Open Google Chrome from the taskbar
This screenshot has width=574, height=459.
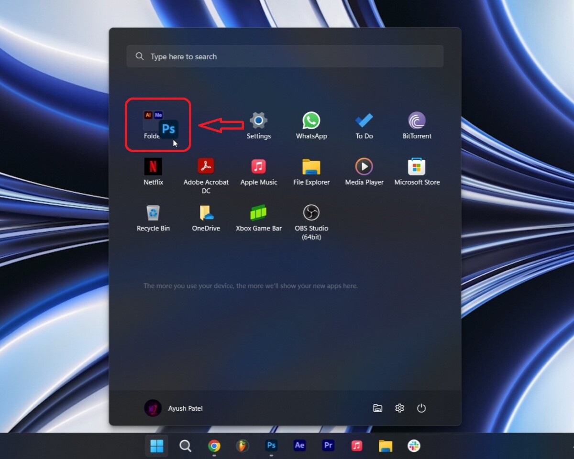pyautogui.click(x=214, y=446)
